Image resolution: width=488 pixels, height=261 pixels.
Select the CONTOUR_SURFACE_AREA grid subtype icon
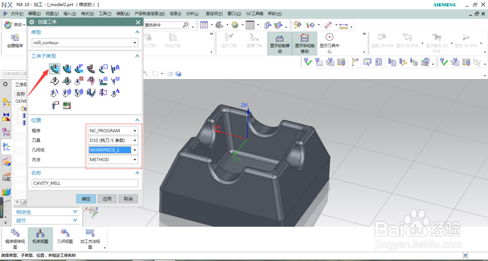pyautogui.click(x=79, y=81)
